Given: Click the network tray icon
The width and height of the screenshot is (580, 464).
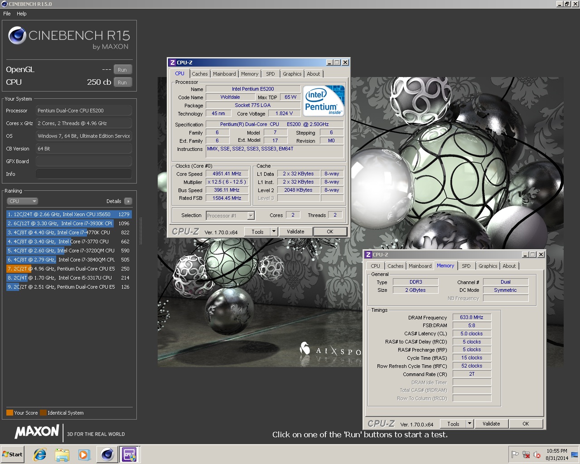Looking at the screenshot, I should [526, 454].
